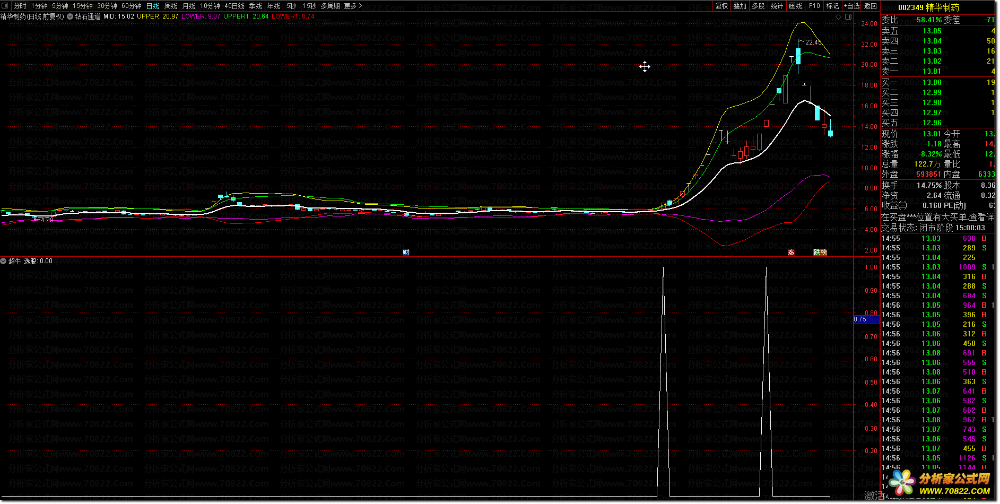
Task: Open the F10 company info
Action: pyautogui.click(x=814, y=6)
